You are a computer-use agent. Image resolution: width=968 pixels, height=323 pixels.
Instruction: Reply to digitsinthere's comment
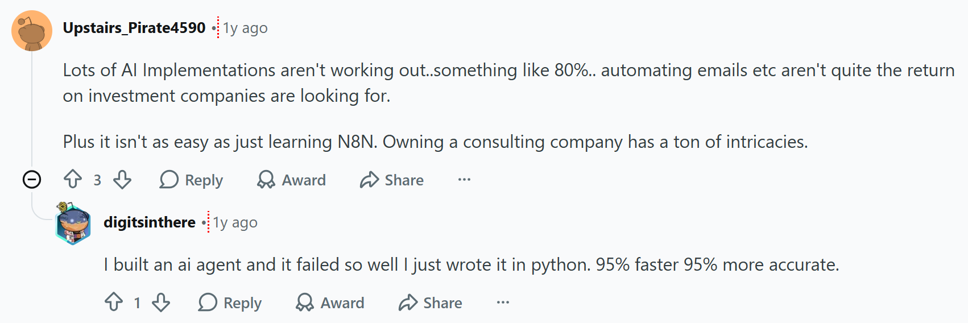pos(230,303)
